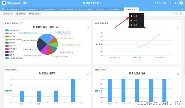Choose 设置 in the context menu

pyautogui.click(x=136, y=16)
